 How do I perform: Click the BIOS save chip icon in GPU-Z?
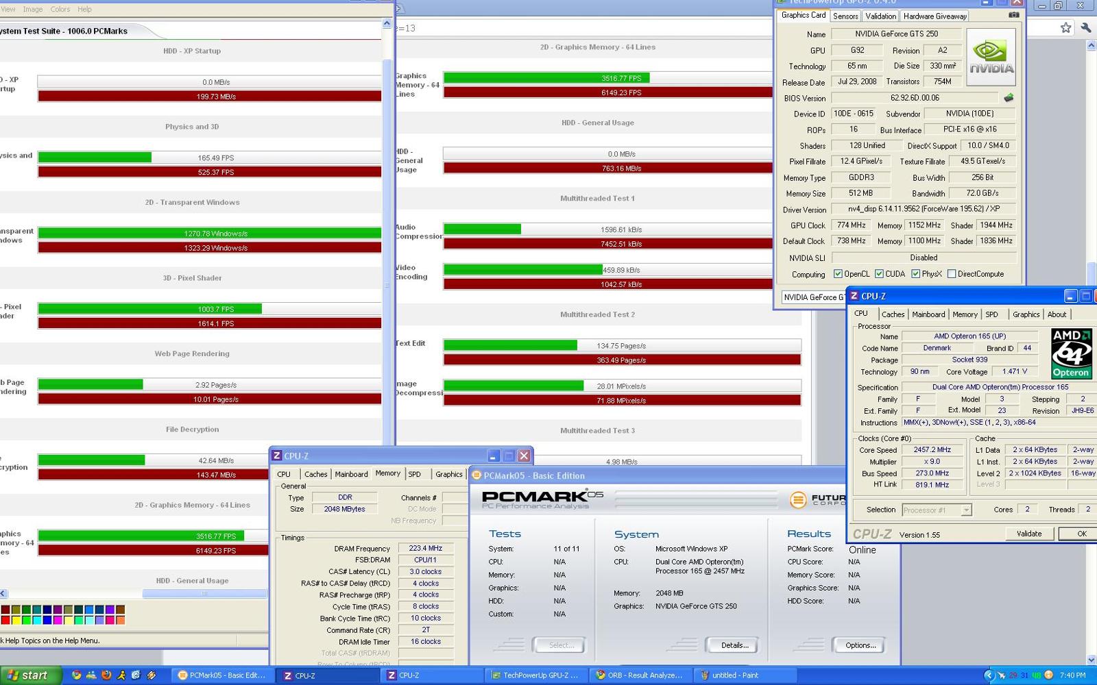(x=1009, y=98)
